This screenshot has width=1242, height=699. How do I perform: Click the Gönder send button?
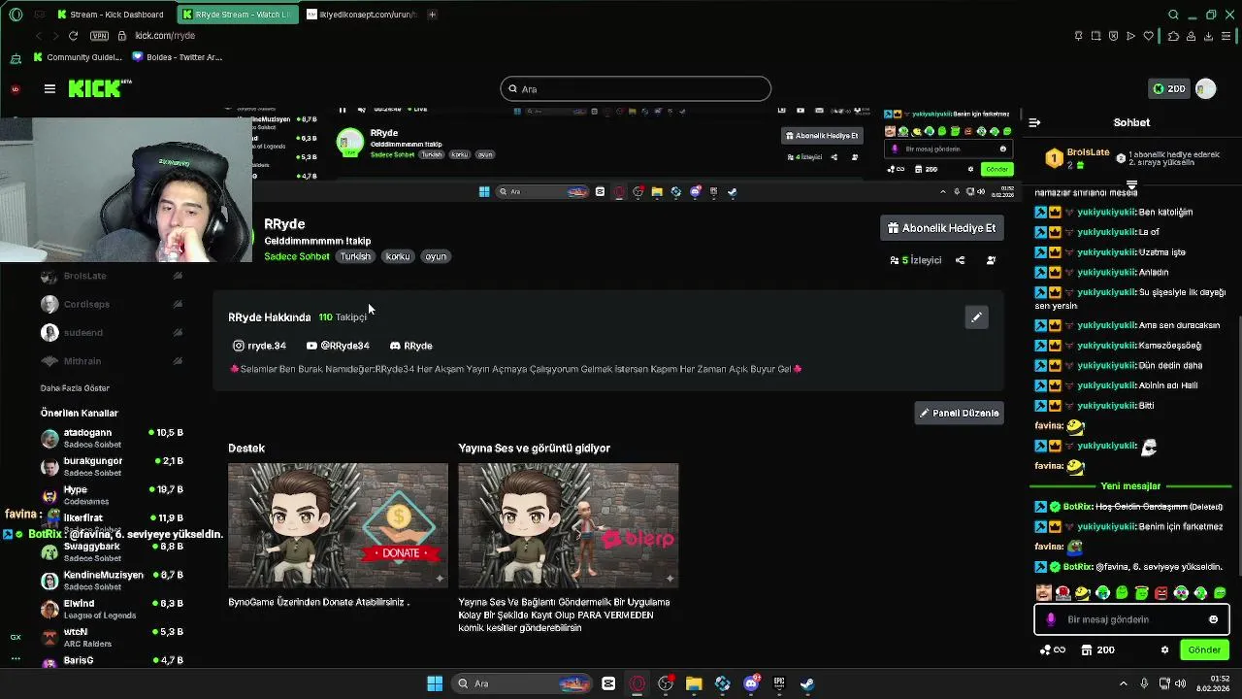pos(1204,650)
